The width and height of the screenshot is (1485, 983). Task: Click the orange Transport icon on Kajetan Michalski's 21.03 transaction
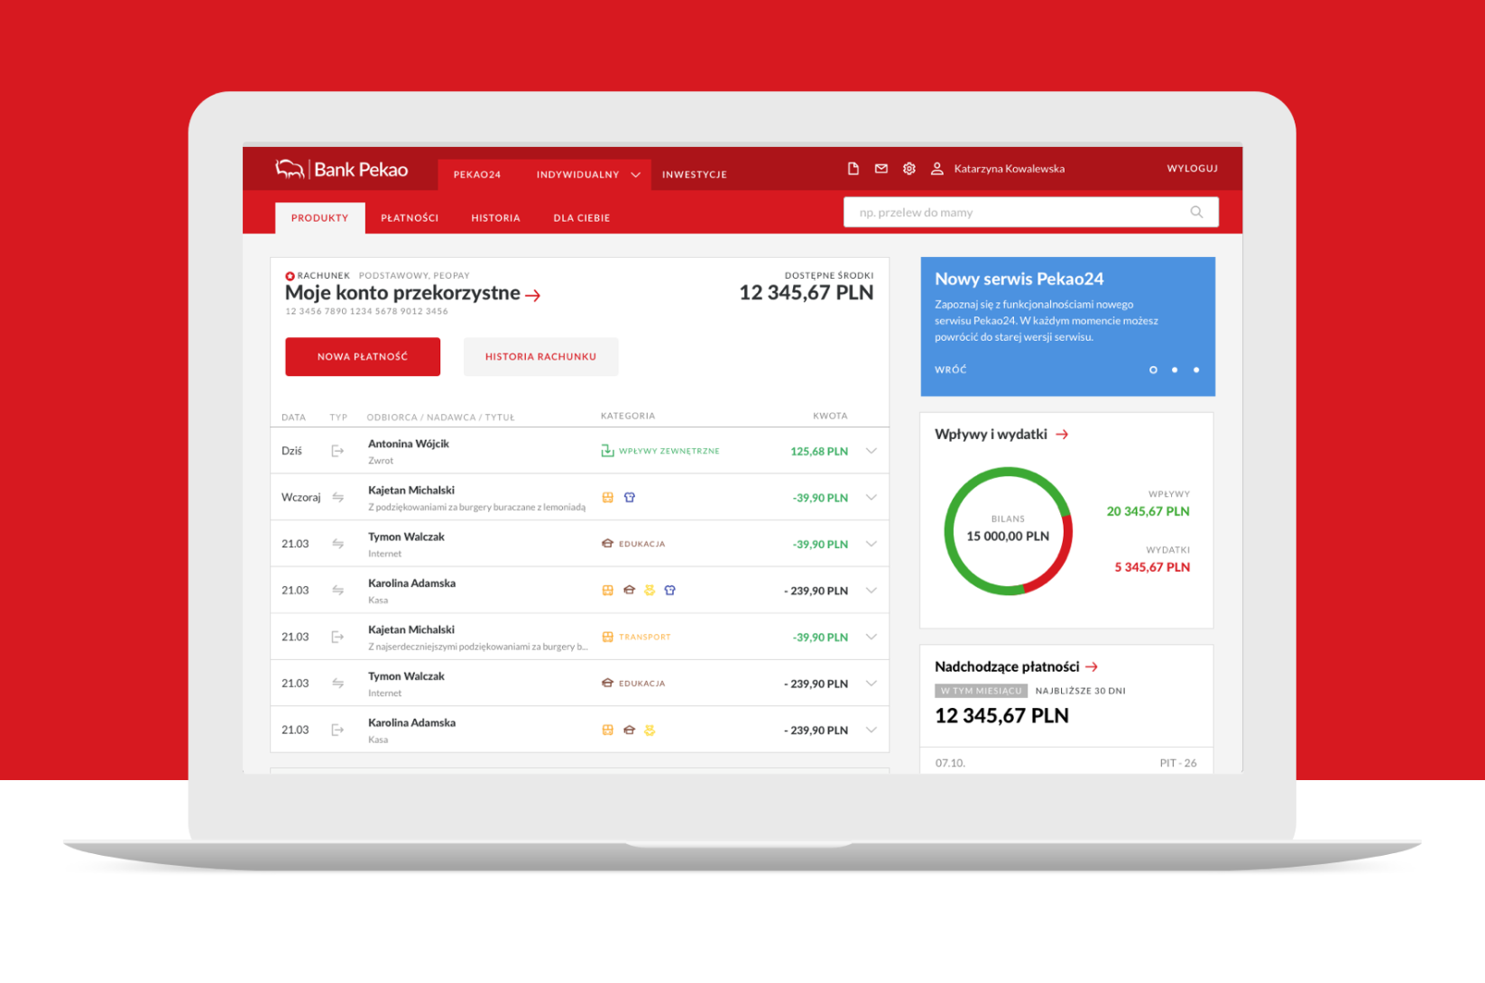(607, 636)
